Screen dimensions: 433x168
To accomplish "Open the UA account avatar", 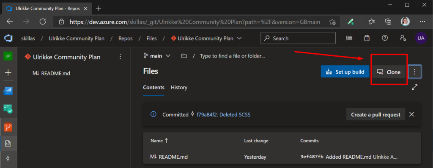I will 421,39.
